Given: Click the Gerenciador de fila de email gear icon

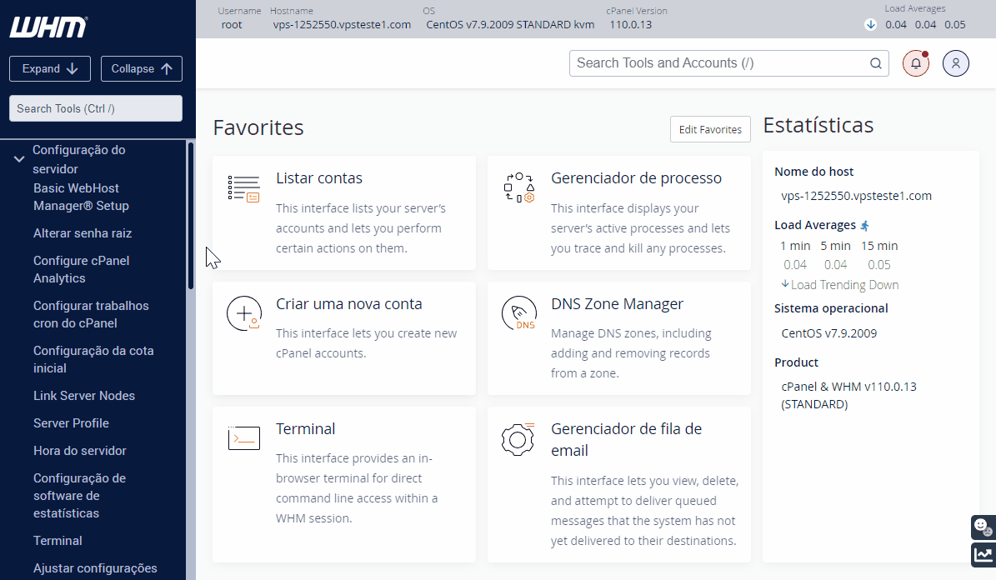Looking at the screenshot, I should [x=518, y=439].
